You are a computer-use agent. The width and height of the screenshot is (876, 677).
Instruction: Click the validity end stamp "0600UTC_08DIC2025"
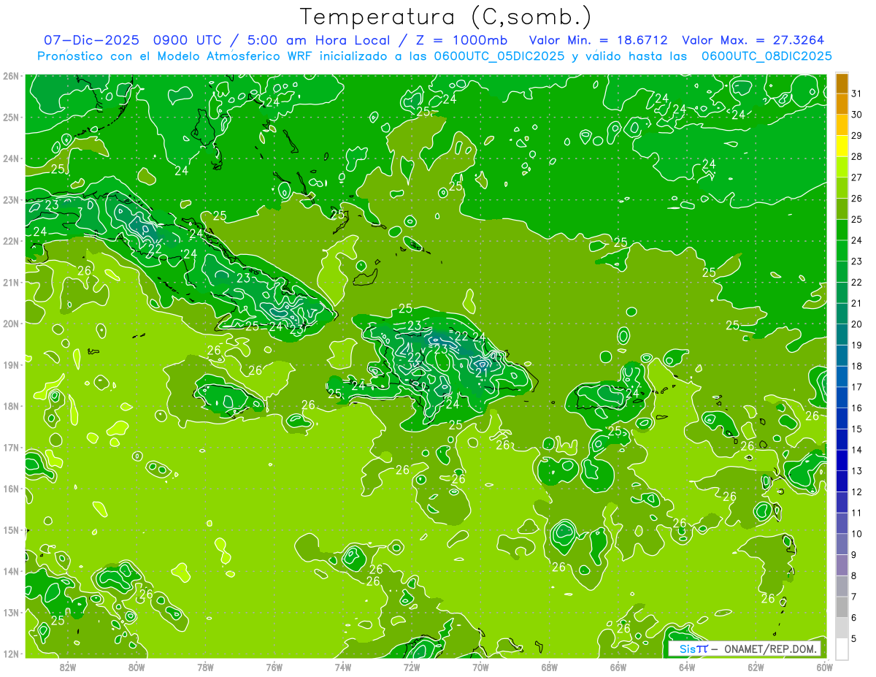click(766, 56)
